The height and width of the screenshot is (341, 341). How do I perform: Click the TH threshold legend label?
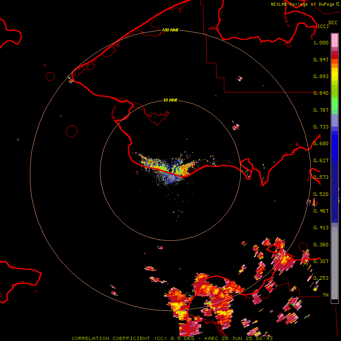tap(325, 295)
